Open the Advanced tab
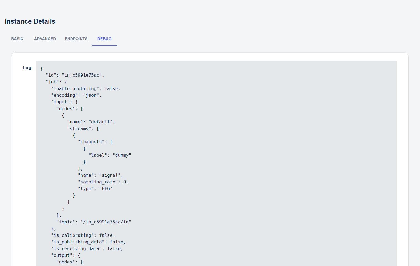 (45, 39)
